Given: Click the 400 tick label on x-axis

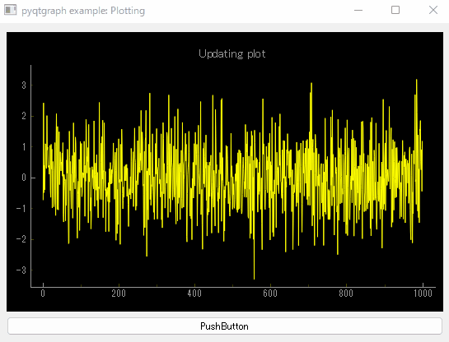Looking at the screenshot, I should click(x=194, y=293).
